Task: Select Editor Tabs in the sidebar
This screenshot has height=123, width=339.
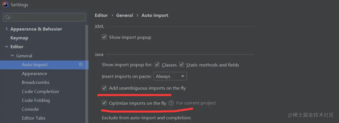Action: pyautogui.click(x=34, y=118)
